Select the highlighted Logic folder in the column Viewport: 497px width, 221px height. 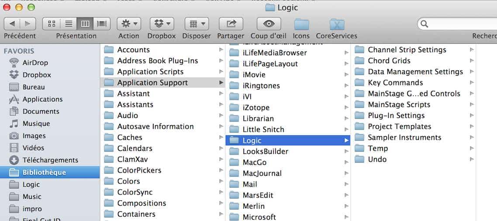(x=288, y=141)
